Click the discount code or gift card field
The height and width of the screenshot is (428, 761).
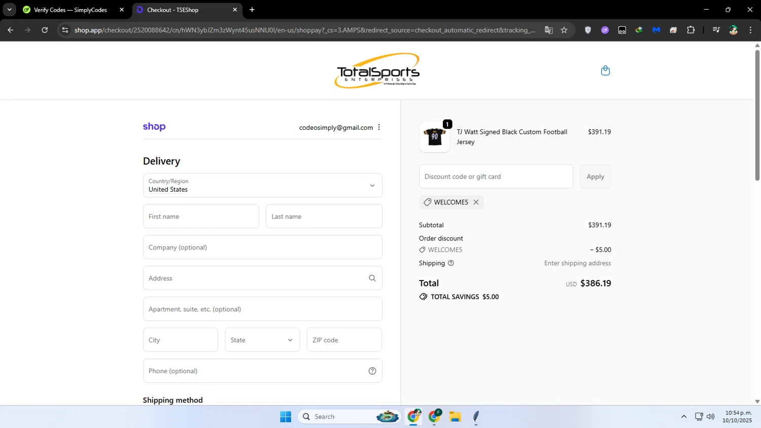(496, 176)
